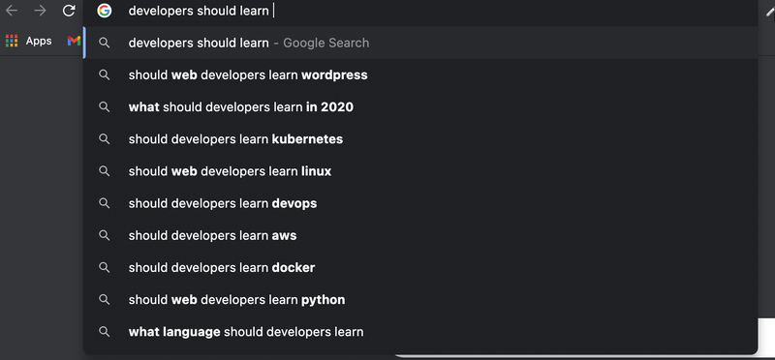Click search icon beside kubernetes suggestion
775x360 pixels.
105,139
